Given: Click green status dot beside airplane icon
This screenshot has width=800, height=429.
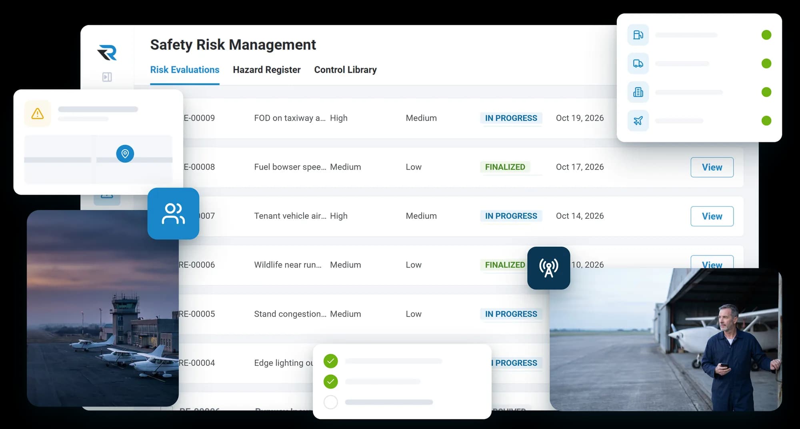Looking at the screenshot, I should pyautogui.click(x=766, y=121).
